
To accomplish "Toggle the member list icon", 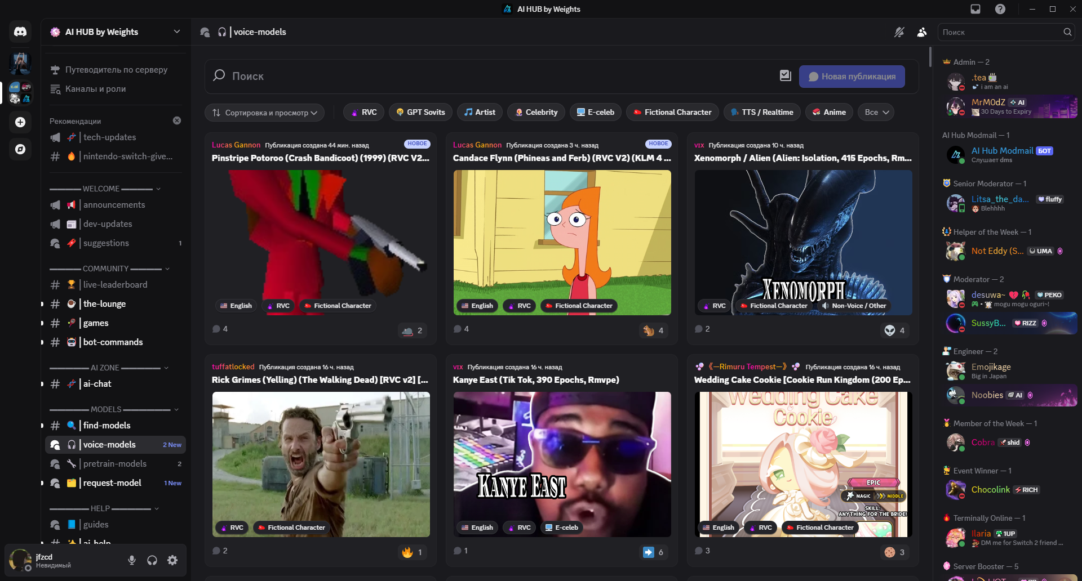I will pyautogui.click(x=922, y=32).
